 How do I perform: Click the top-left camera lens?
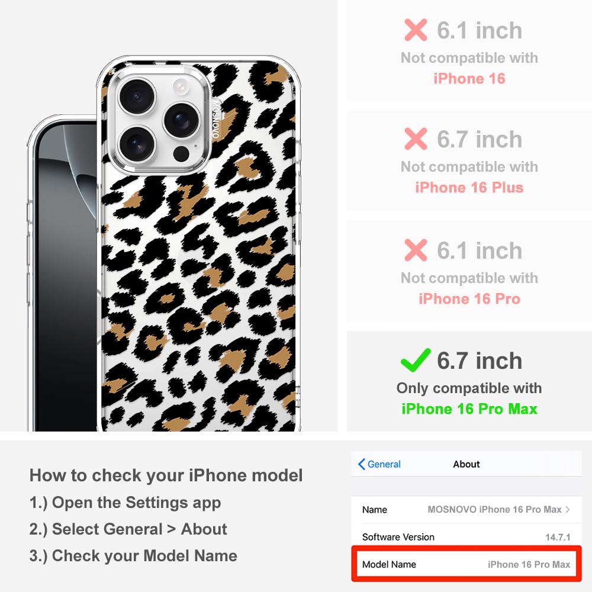pos(137,96)
